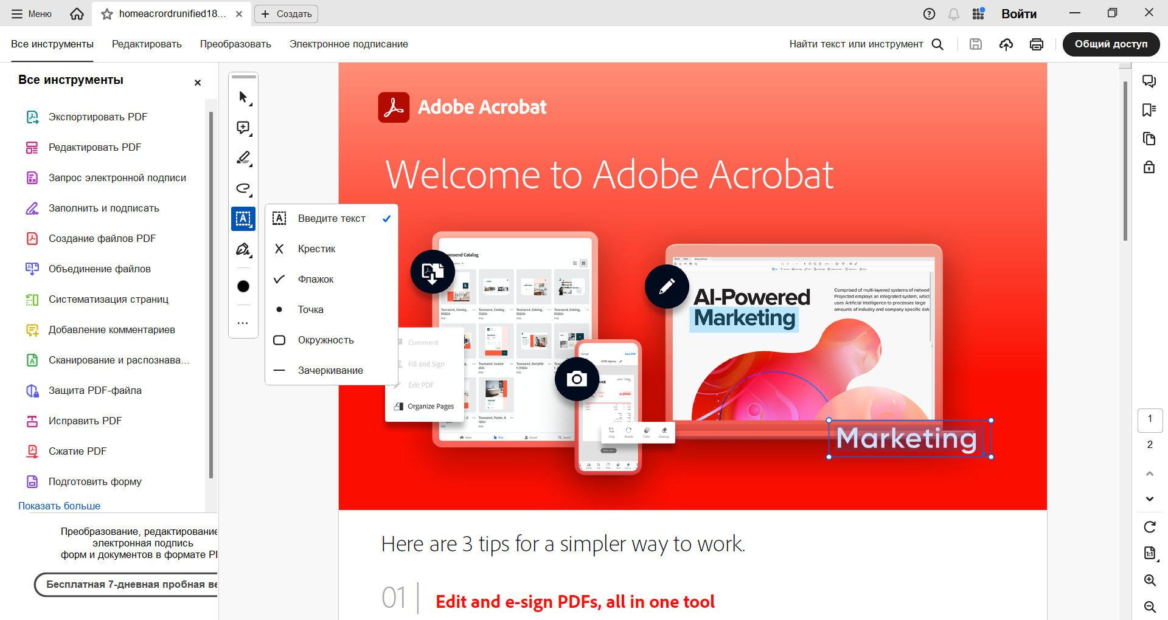Click the 'Общий доступ' share button

[1111, 44]
